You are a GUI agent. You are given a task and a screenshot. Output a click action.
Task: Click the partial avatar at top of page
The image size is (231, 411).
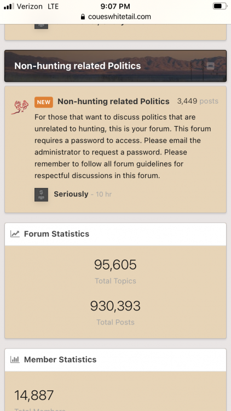coord(42,26)
